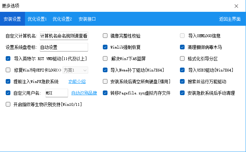The height and width of the screenshot is (152, 246).
Task: Expand the 方案1 dropdown
Action: [75, 70]
